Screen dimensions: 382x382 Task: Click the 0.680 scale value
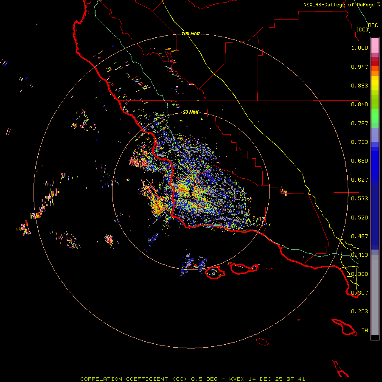click(x=360, y=161)
